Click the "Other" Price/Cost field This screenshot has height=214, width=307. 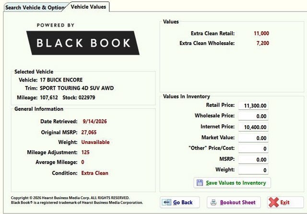click(253, 149)
